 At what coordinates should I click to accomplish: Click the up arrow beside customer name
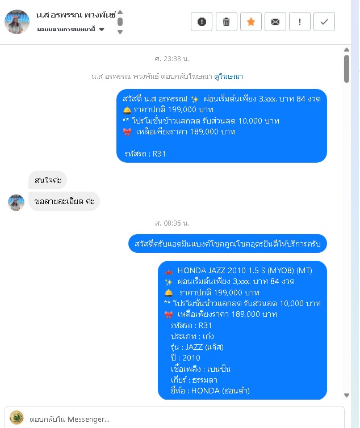(x=120, y=12)
